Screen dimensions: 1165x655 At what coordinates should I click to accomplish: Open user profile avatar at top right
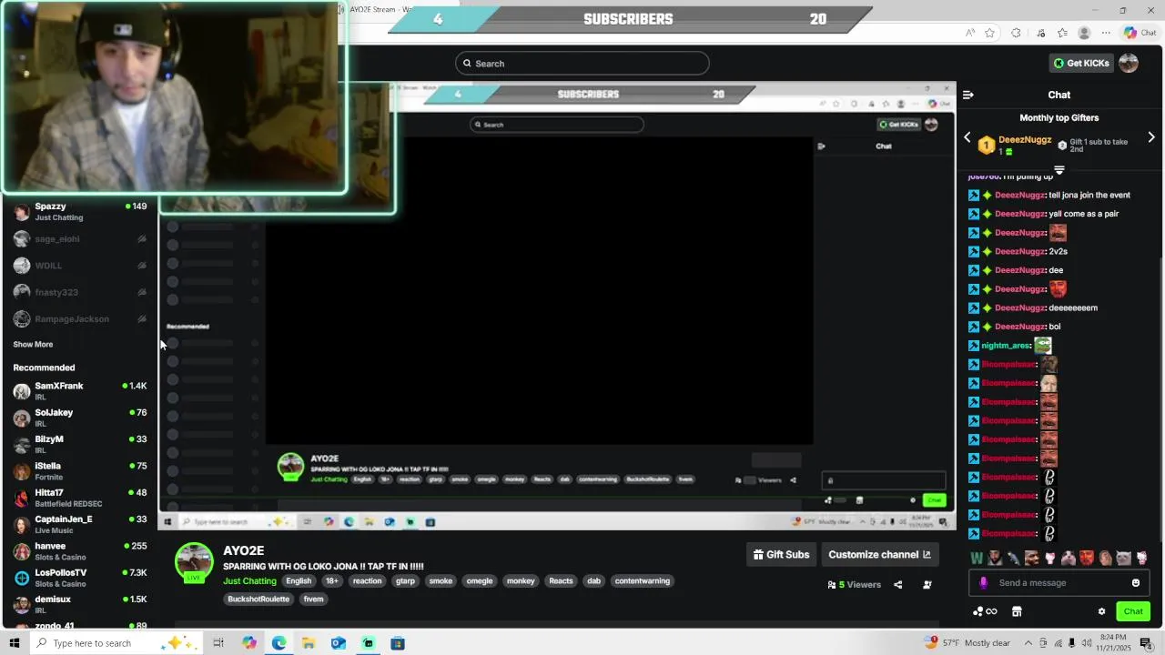(x=1129, y=63)
